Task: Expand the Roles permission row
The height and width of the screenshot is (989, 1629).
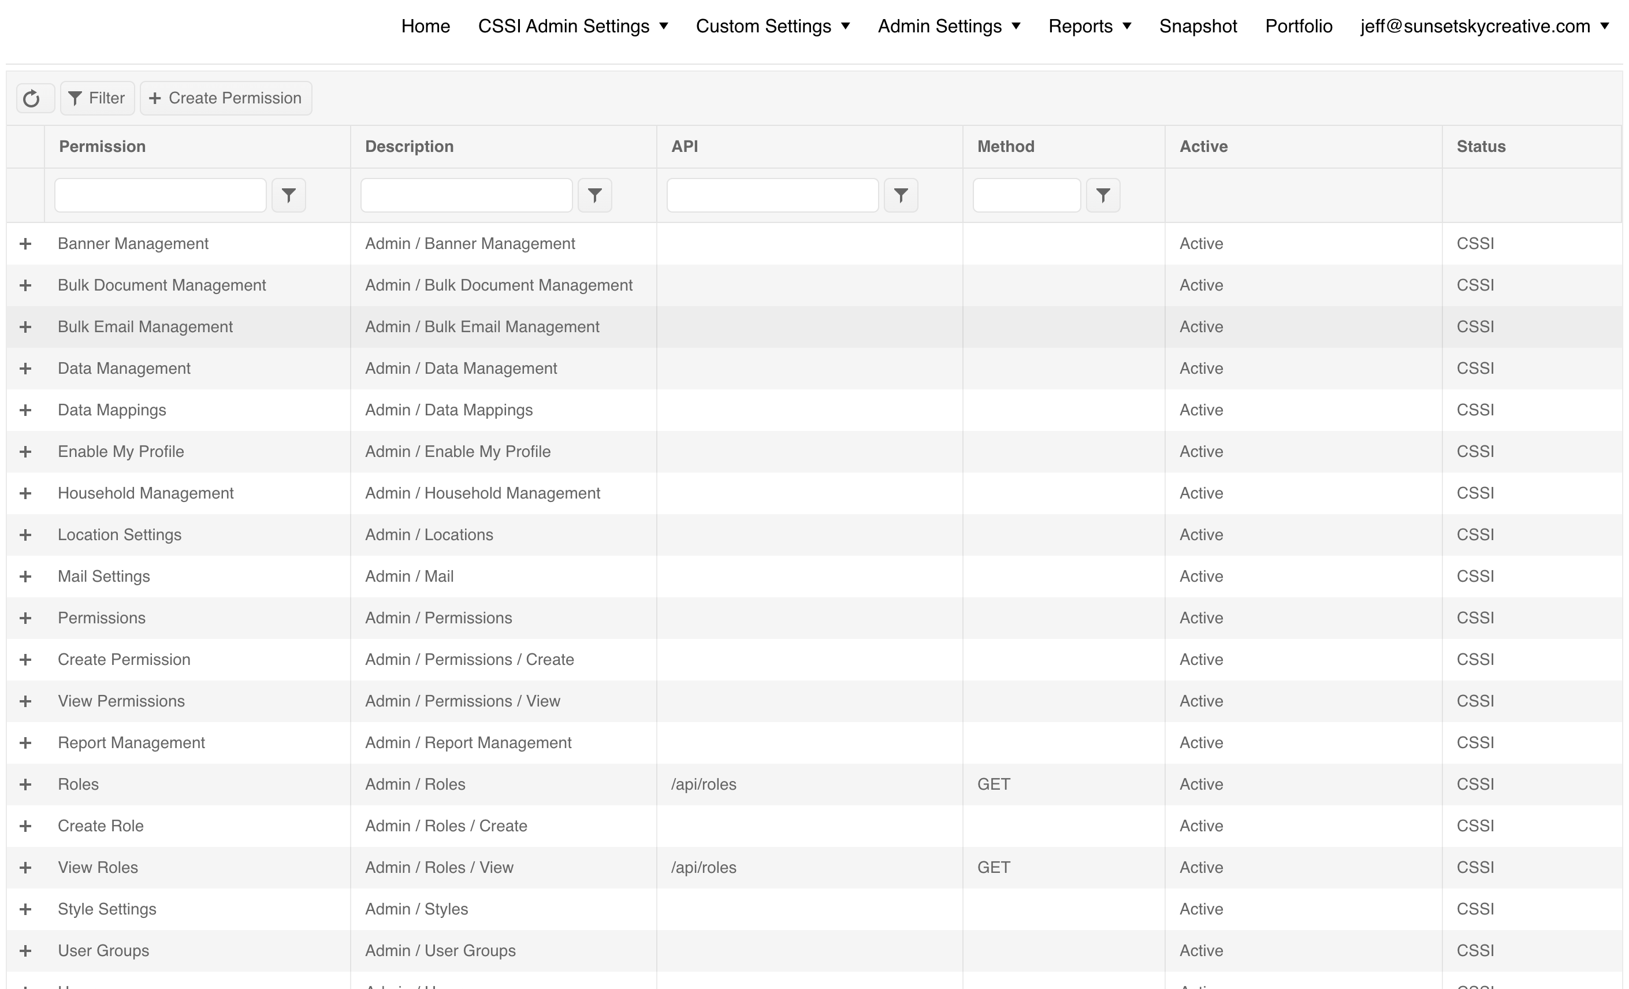Action: pyautogui.click(x=26, y=784)
